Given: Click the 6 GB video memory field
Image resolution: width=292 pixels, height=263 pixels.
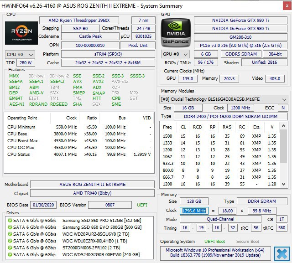Looking at the screenshot, I should (x=206, y=54).
